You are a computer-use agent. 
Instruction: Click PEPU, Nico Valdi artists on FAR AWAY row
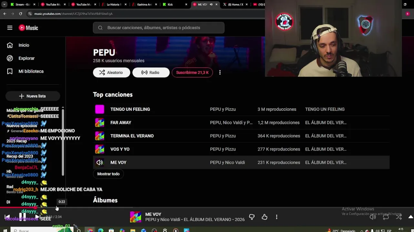231,122
